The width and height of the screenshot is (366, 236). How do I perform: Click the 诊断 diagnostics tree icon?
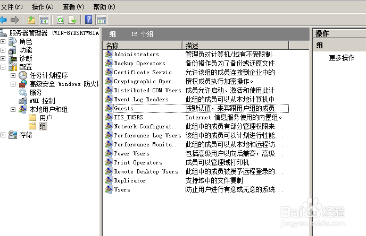pos(13,58)
